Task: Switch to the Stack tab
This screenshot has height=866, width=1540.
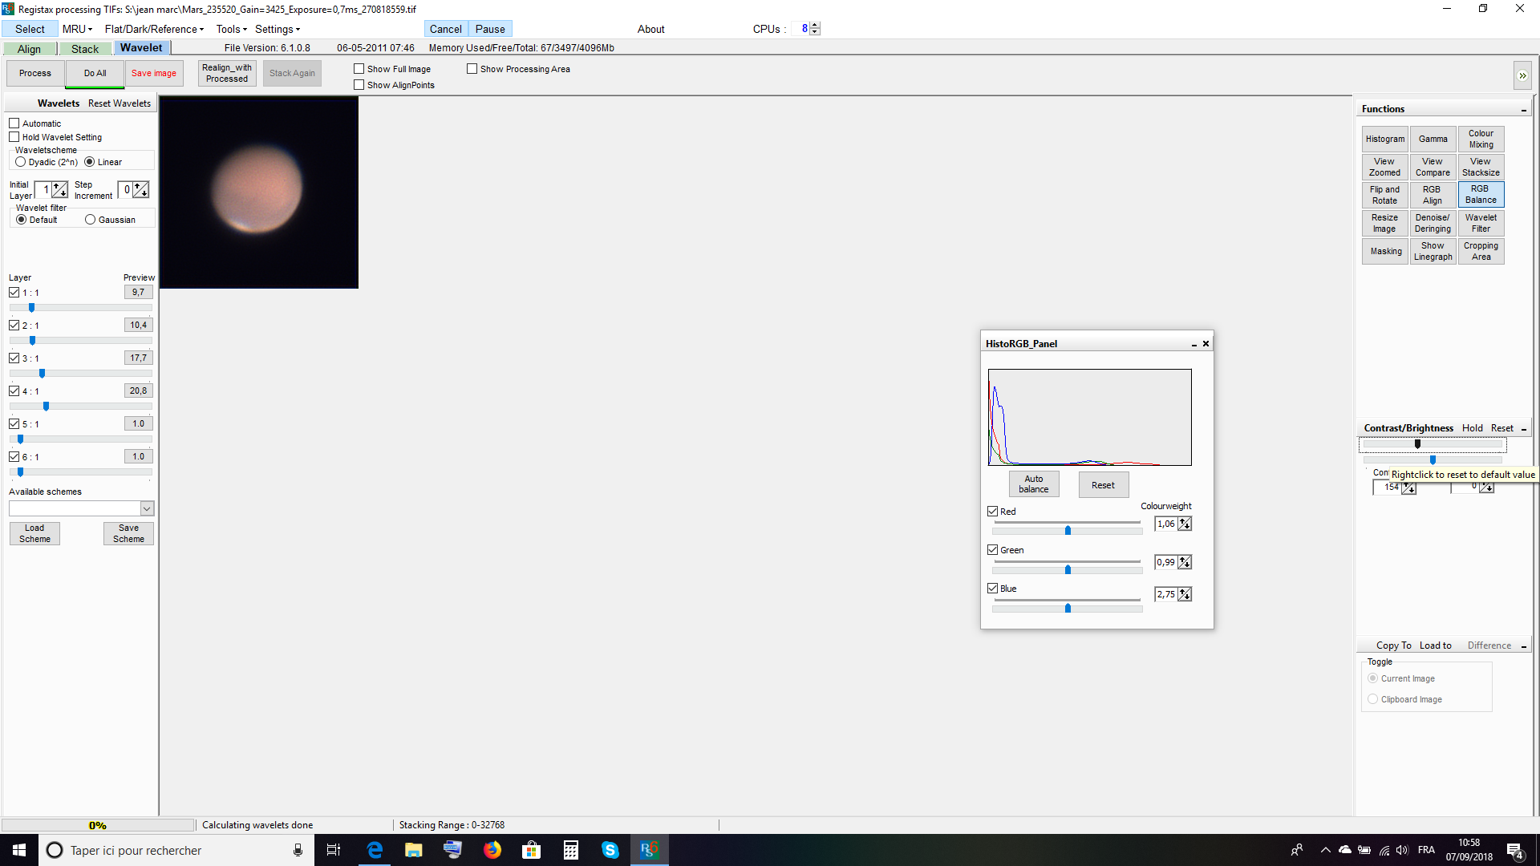Action: (85, 49)
